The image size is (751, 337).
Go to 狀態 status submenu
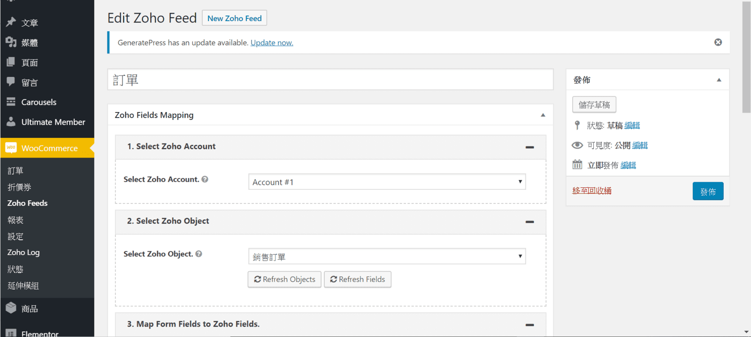pyautogui.click(x=15, y=269)
